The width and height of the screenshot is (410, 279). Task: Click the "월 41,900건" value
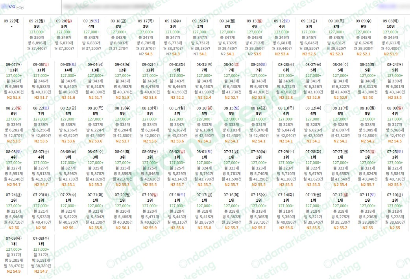tap(204, 92)
